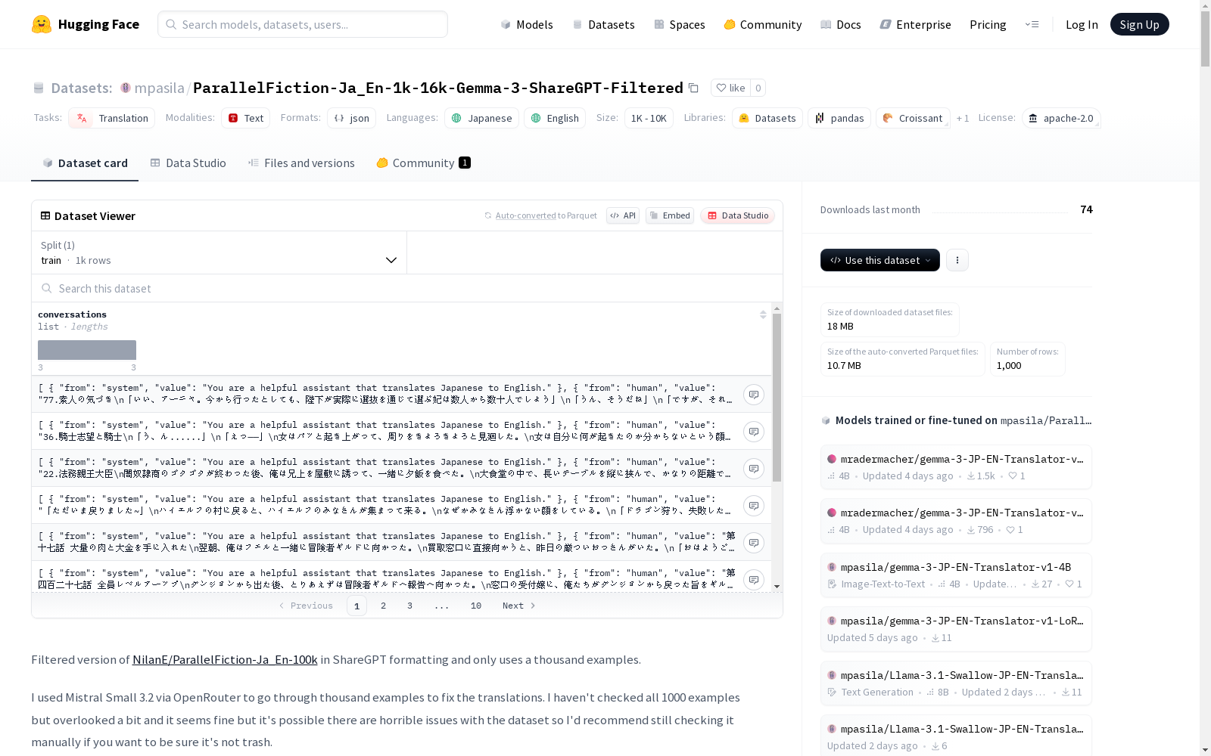The height and width of the screenshot is (756, 1211).
Task: Open the Croissant library tag
Action: [x=913, y=118]
